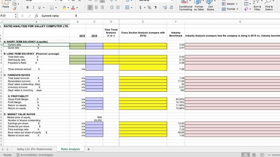Open Cell Styles gallery
Screen dimensions: 280x157
point(210,5)
